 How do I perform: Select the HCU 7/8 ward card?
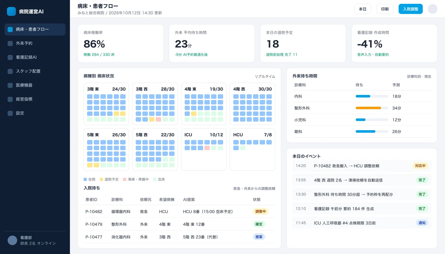252,150
